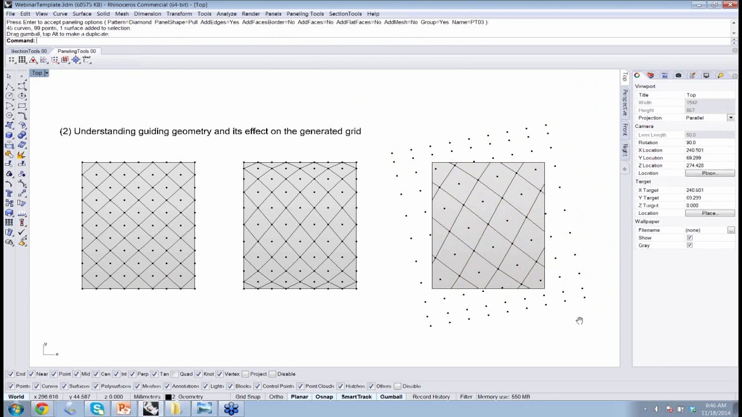The width and height of the screenshot is (742, 417).
Task: Open the Layers panel icon
Action: pyautogui.click(x=650, y=75)
